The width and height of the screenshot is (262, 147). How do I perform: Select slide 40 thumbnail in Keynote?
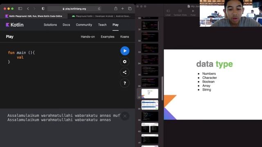pos(150,127)
